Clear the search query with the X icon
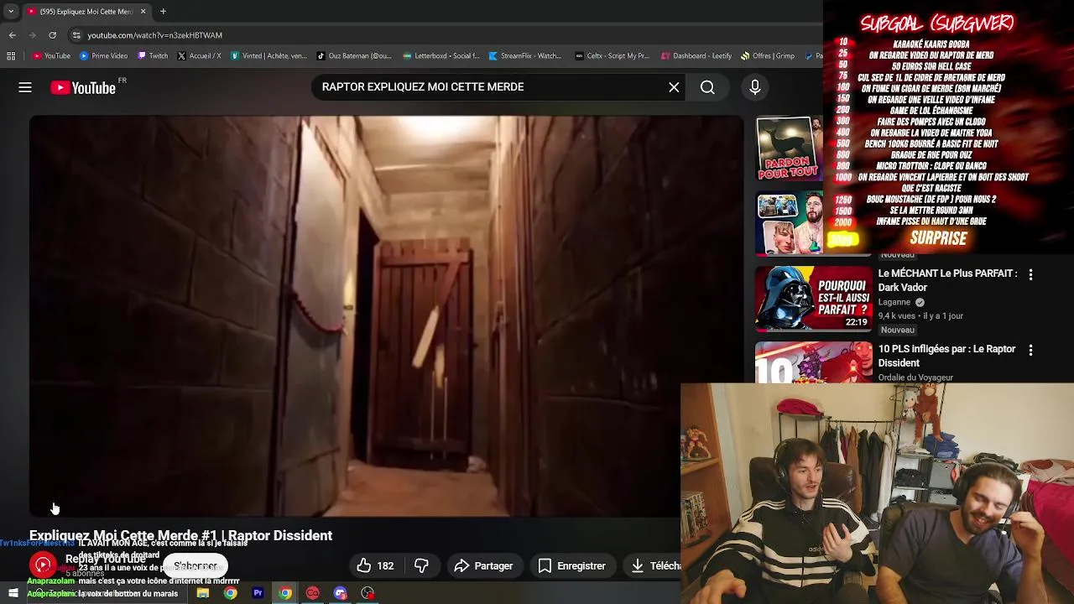 (674, 87)
